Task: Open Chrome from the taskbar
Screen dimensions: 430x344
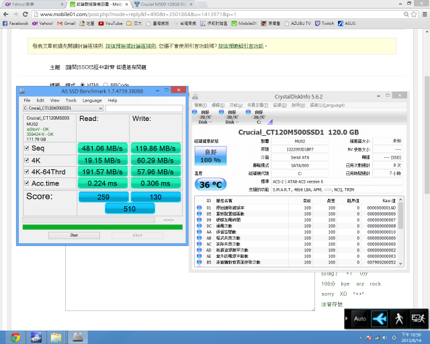Action: point(15,337)
